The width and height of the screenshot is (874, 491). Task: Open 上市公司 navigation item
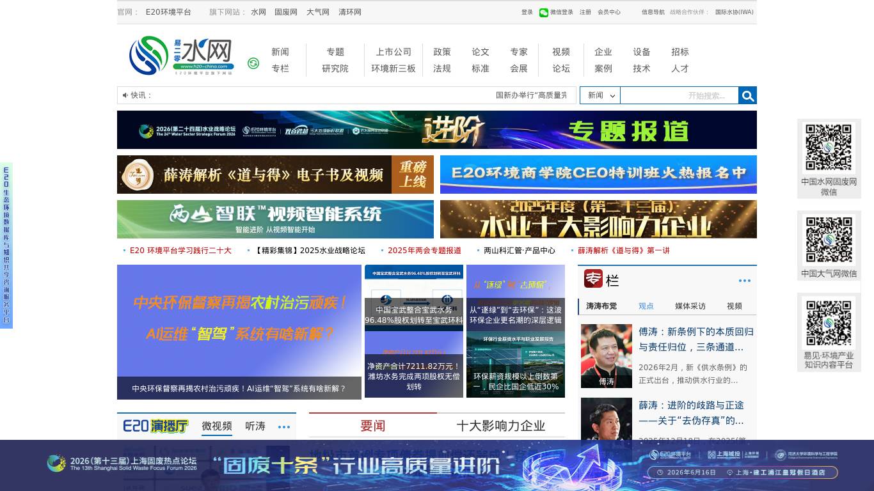[x=393, y=52]
